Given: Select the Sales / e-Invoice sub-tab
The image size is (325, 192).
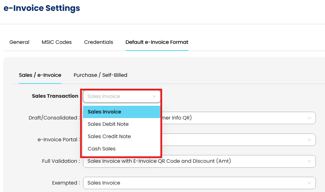Looking at the screenshot, I should 40,75.
